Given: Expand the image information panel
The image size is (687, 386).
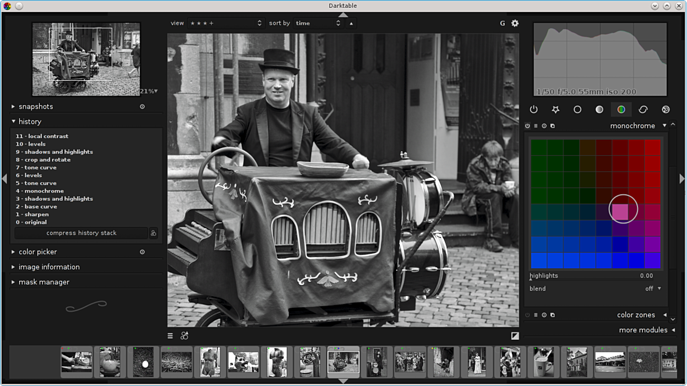Looking at the screenshot, I should pos(49,267).
